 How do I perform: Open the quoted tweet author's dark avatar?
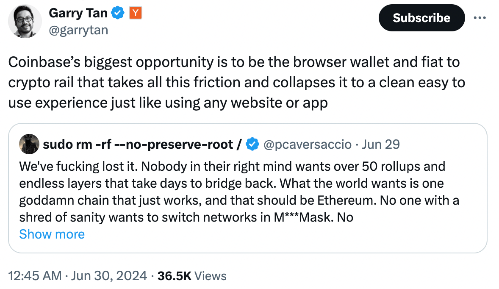[29, 144]
